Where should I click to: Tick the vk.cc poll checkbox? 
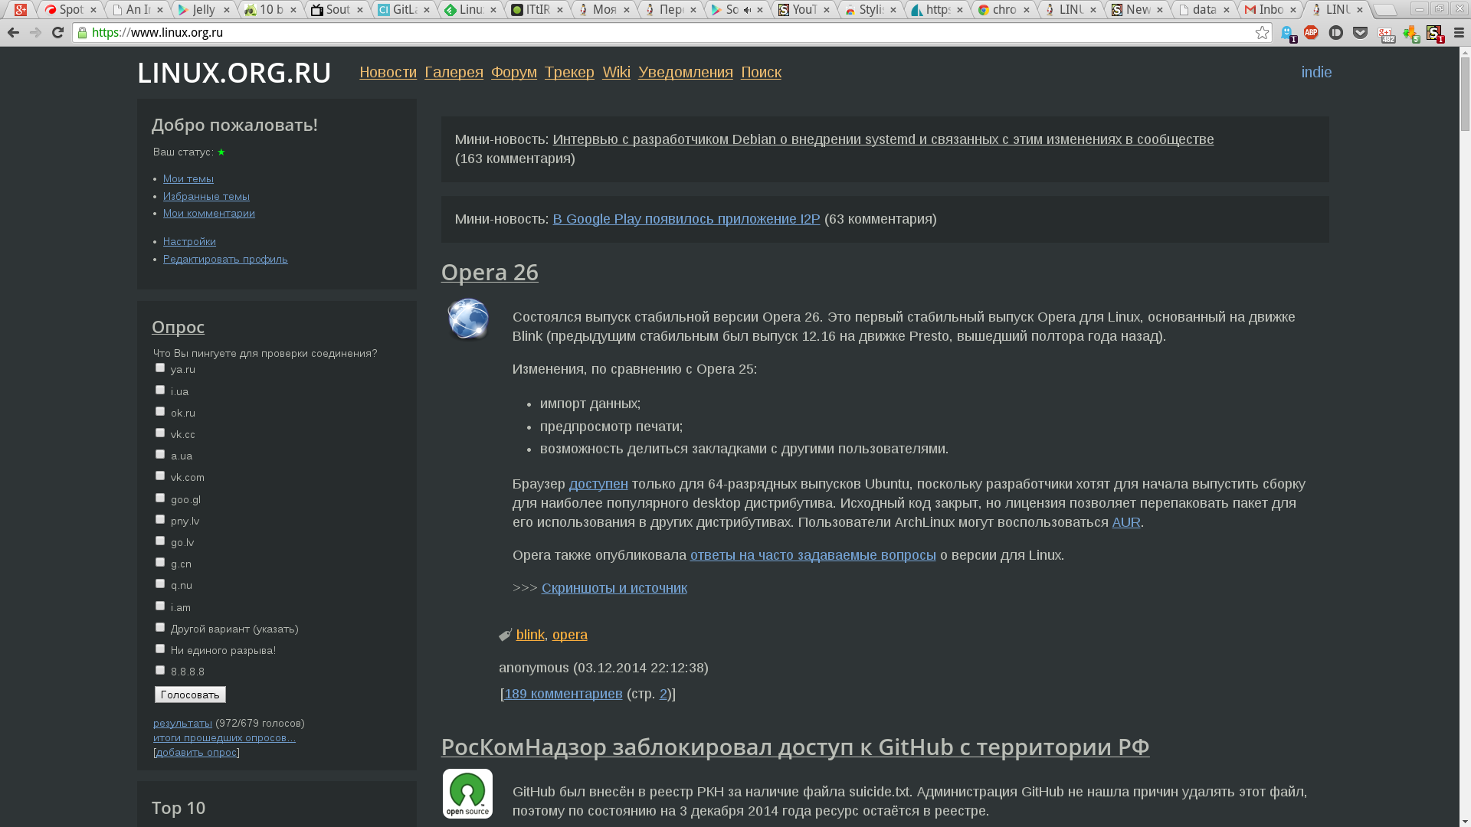[x=160, y=433]
